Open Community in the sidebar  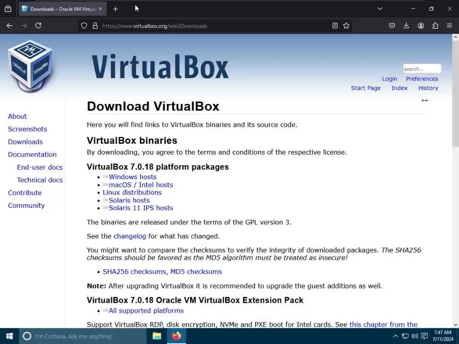click(x=26, y=206)
